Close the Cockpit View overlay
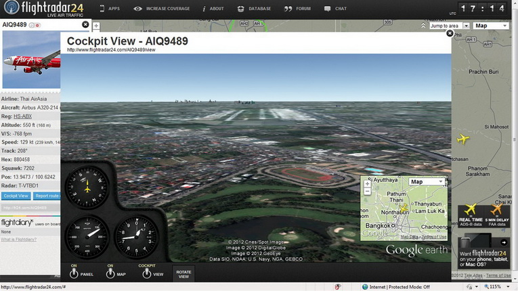This screenshot has height=291, width=518. click(x=450, y=33)
